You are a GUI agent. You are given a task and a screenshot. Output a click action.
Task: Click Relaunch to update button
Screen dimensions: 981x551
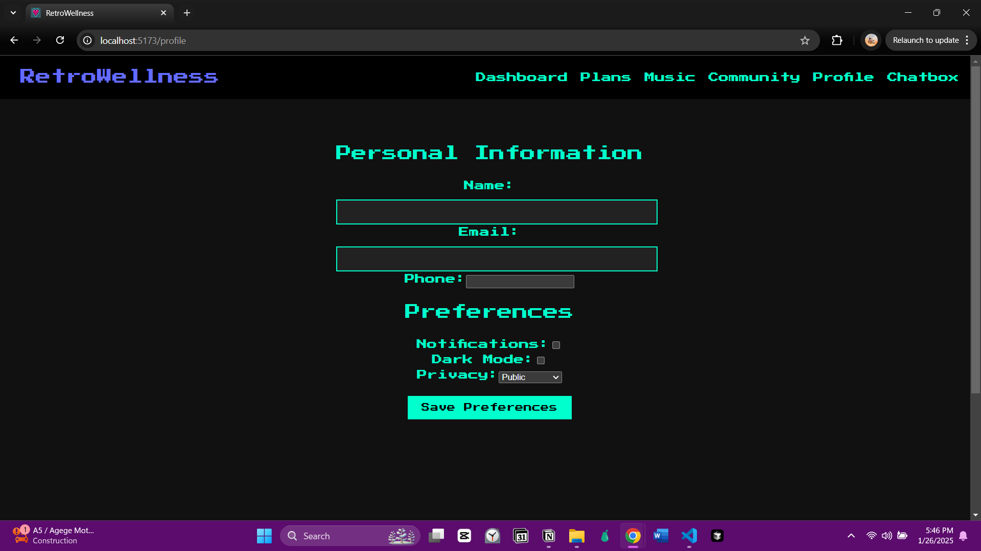point(925,40)
